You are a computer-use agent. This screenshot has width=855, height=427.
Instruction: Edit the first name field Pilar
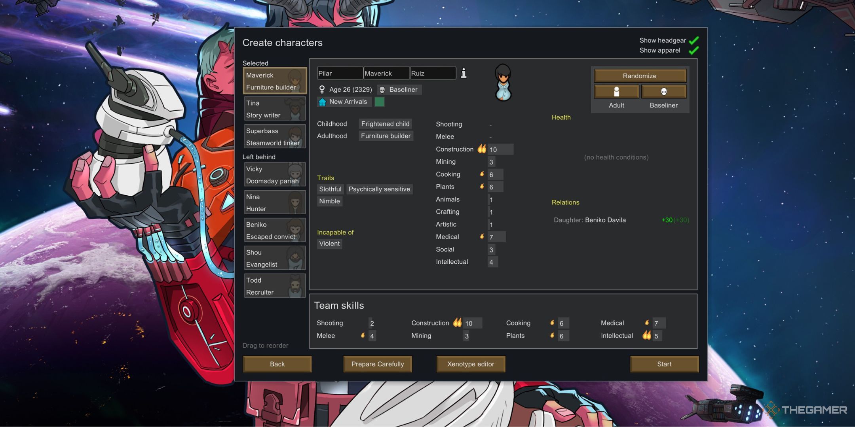tap(340, 73)
